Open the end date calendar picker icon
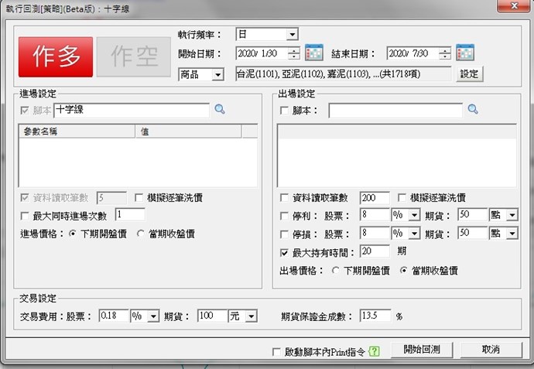Screen dimensions: 534x369 pos(464,53)
